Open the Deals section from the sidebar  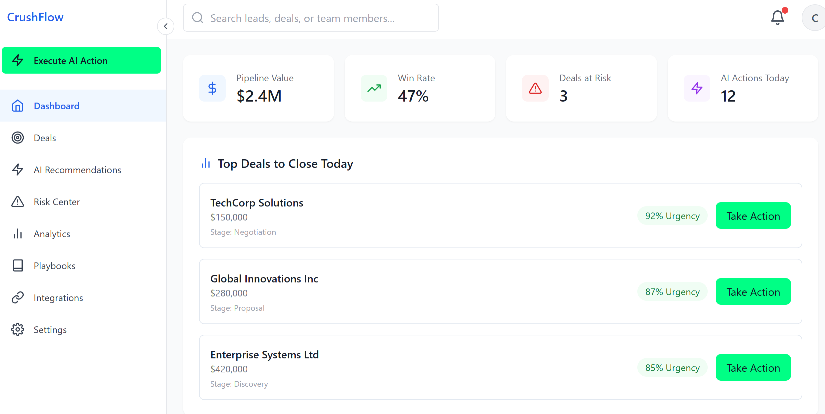(x=45, y=138)
